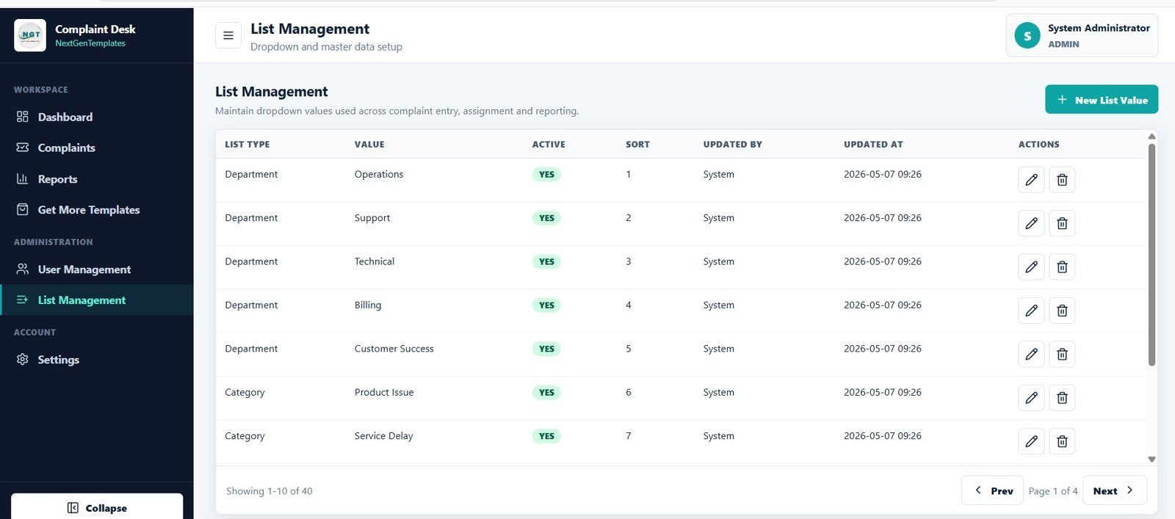The width and height of the screenshot is (1175, 519).
Task: Delete the Customer Success row
Action: coord(1062,354)
